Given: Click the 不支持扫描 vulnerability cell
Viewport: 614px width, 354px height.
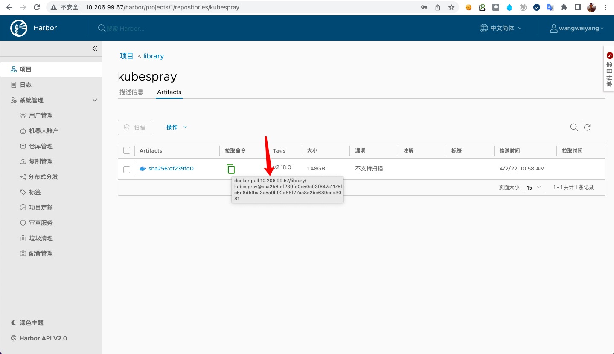Looking at the screenshot, I should pos(369,169).
